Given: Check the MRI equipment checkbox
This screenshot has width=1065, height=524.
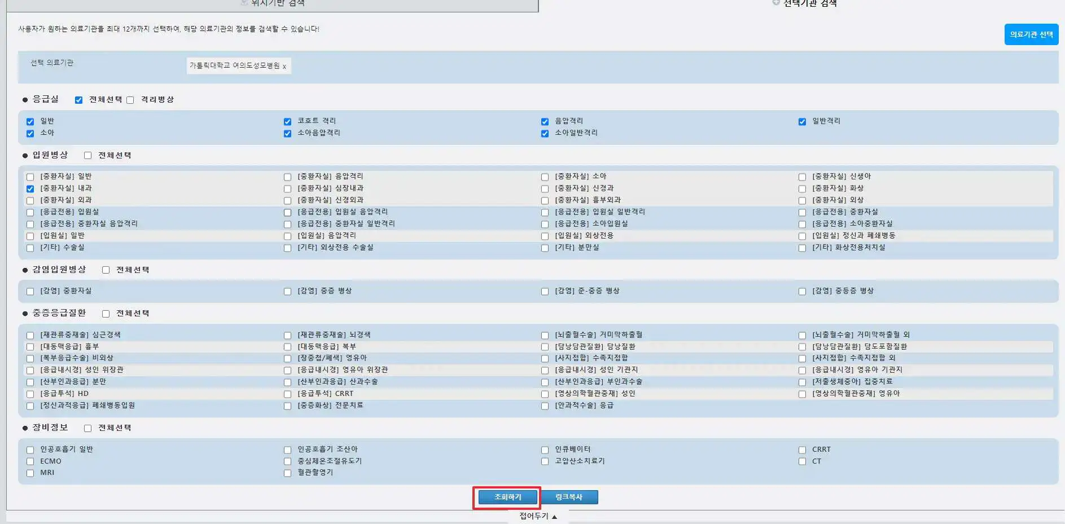Looking at the screenshot, I should (30, 473).
